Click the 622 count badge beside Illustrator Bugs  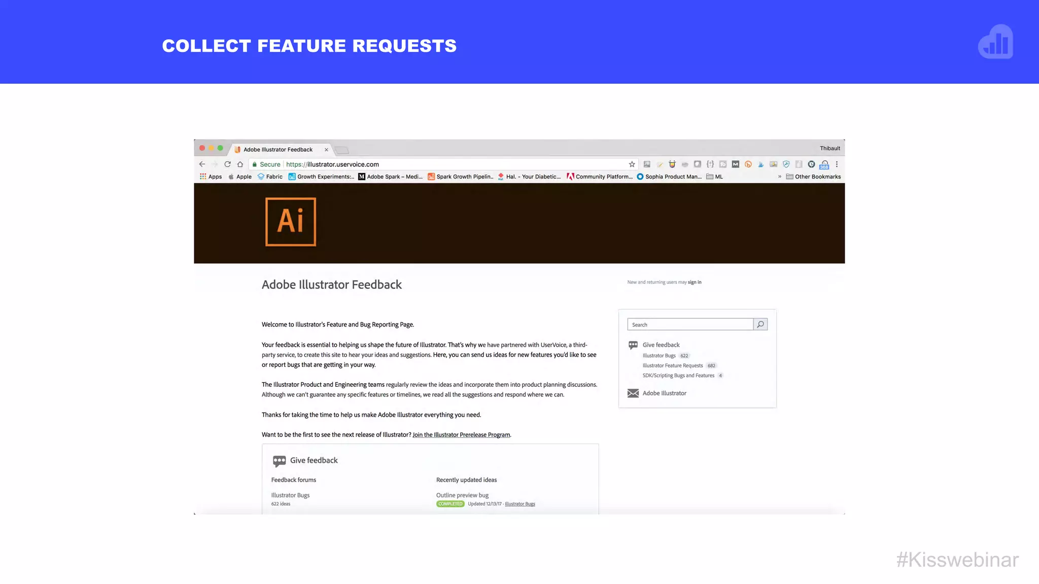[x=684, y=356]
